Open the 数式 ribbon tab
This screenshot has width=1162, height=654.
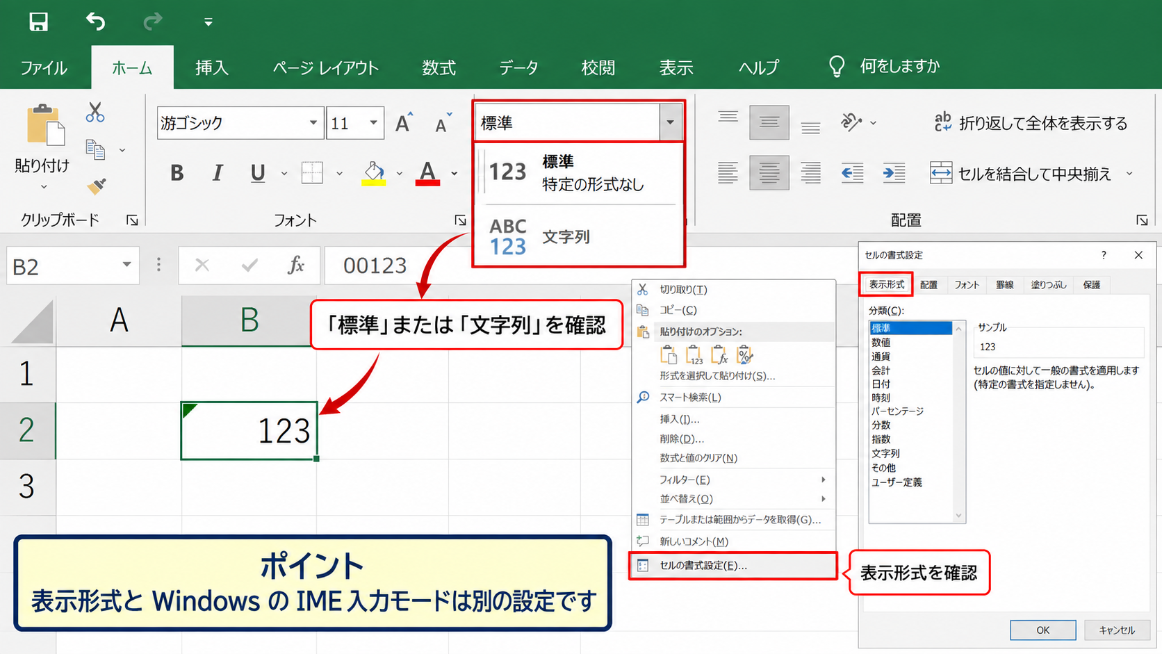[439, 67]
